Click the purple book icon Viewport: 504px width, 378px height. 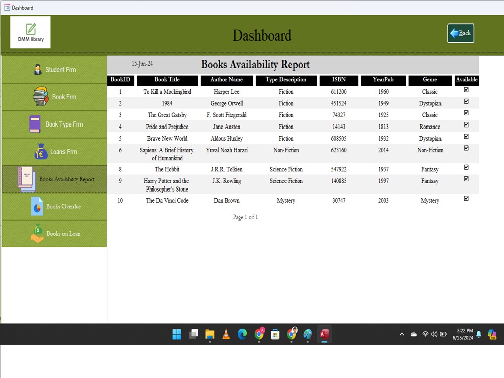coord(35,124)
